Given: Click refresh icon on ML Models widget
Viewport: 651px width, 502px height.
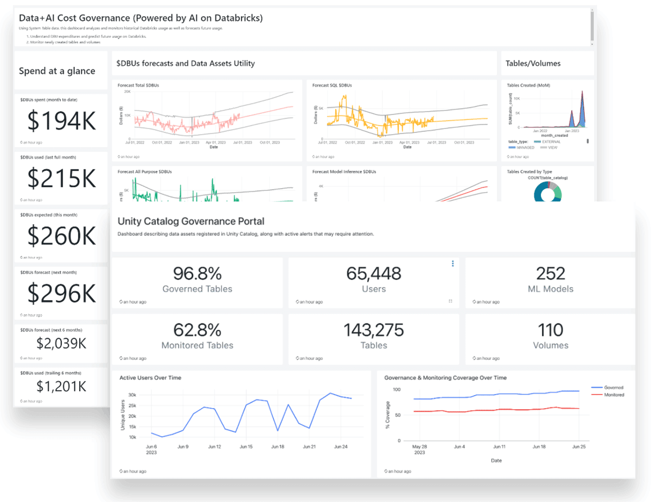Looking at the screenshot, I should [x=474, y=302].
